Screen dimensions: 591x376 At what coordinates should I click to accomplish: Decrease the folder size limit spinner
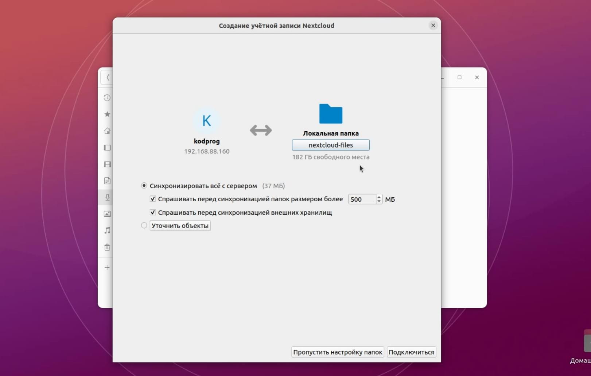pyautogui.click(x=379, y=201)
